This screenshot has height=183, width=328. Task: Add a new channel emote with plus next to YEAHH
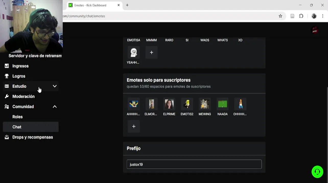(151, 52)
